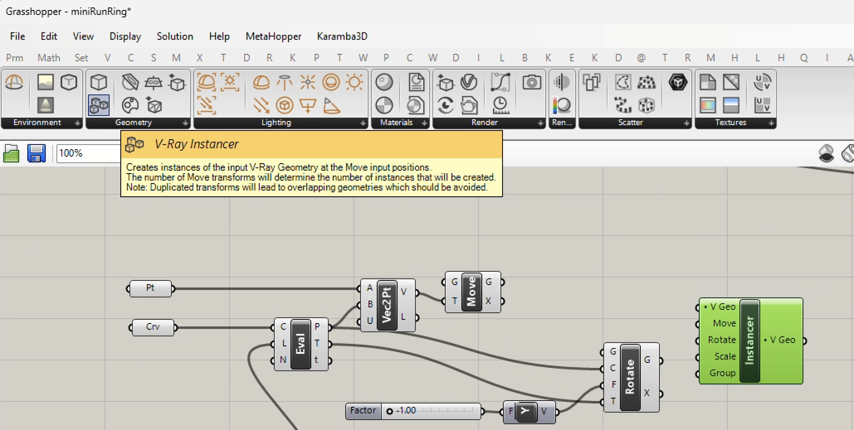The image size is (854, 430).
Task: Switch to the Prm component tab
Action: pyautogui.click(x=15, y=58)
